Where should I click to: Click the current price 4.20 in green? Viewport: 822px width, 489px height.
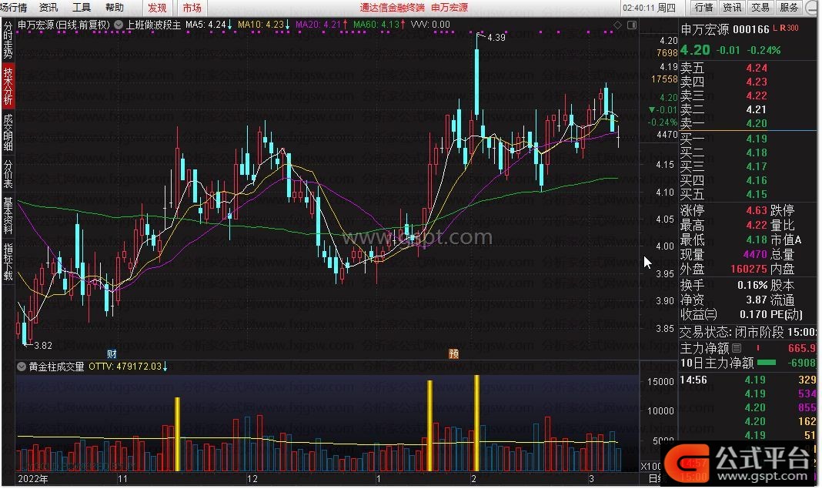pyautogui.click(x=695, y=50)
